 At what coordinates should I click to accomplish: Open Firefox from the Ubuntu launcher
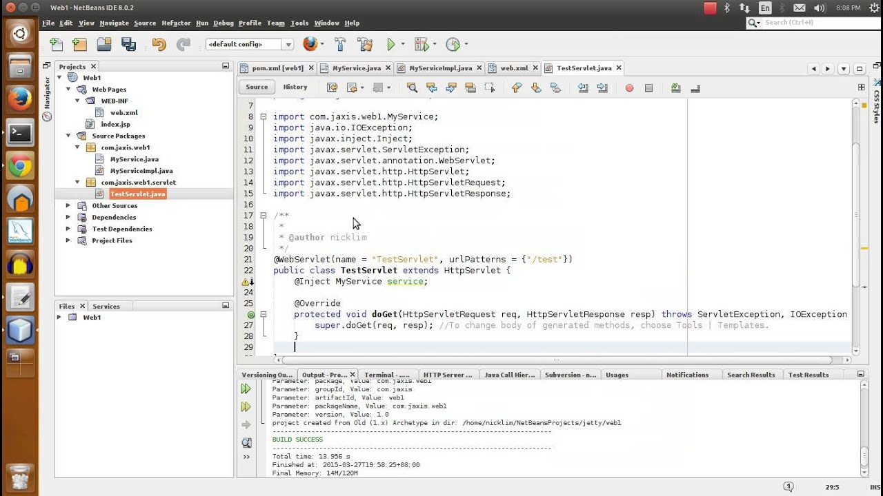click(x=20, y=100)
